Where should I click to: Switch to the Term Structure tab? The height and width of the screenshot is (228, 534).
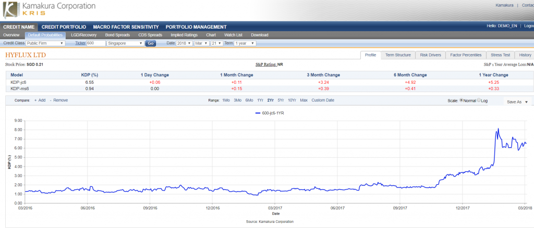click(x=398, y=55)
